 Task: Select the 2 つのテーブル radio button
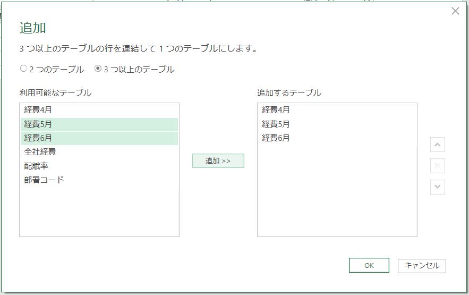[23, 69]
